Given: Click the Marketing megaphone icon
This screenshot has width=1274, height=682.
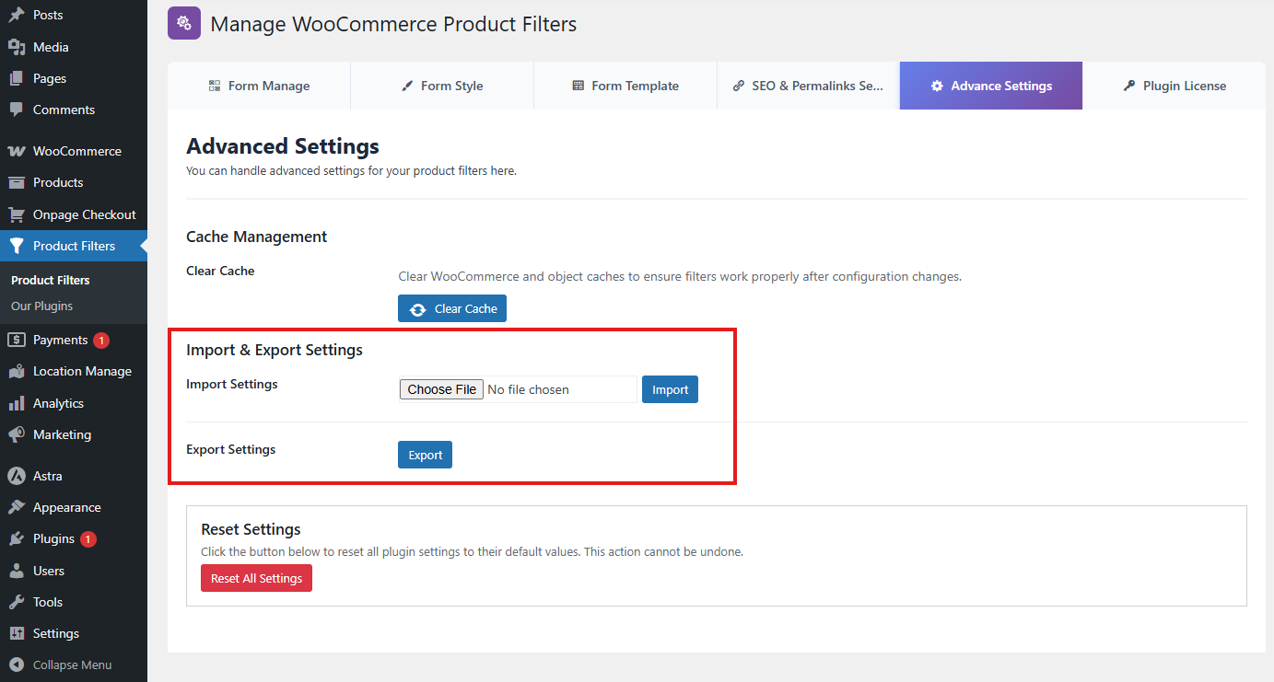Looking at the screenshot, I should (16, 434).
